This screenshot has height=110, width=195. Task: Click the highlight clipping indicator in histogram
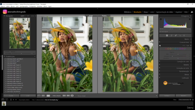tap(190, 19)
